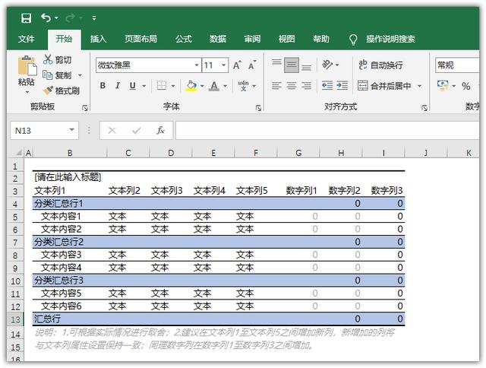Open the 视图 tab
The image size is (486, 368).
click(286, 39)
